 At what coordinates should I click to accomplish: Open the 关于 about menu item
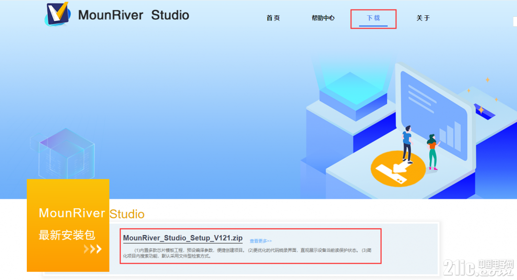(423, 18)
